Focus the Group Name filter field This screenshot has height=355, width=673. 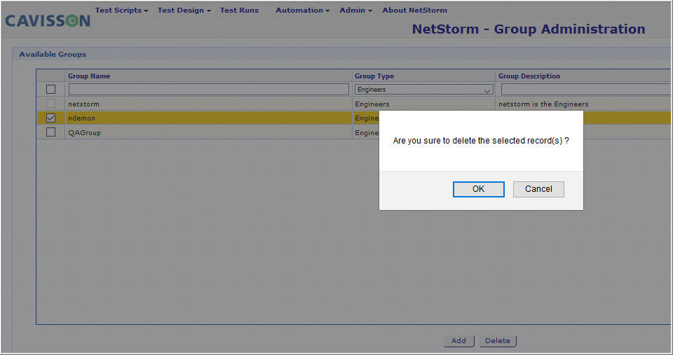pyautogui.click(x=209, y=89)
